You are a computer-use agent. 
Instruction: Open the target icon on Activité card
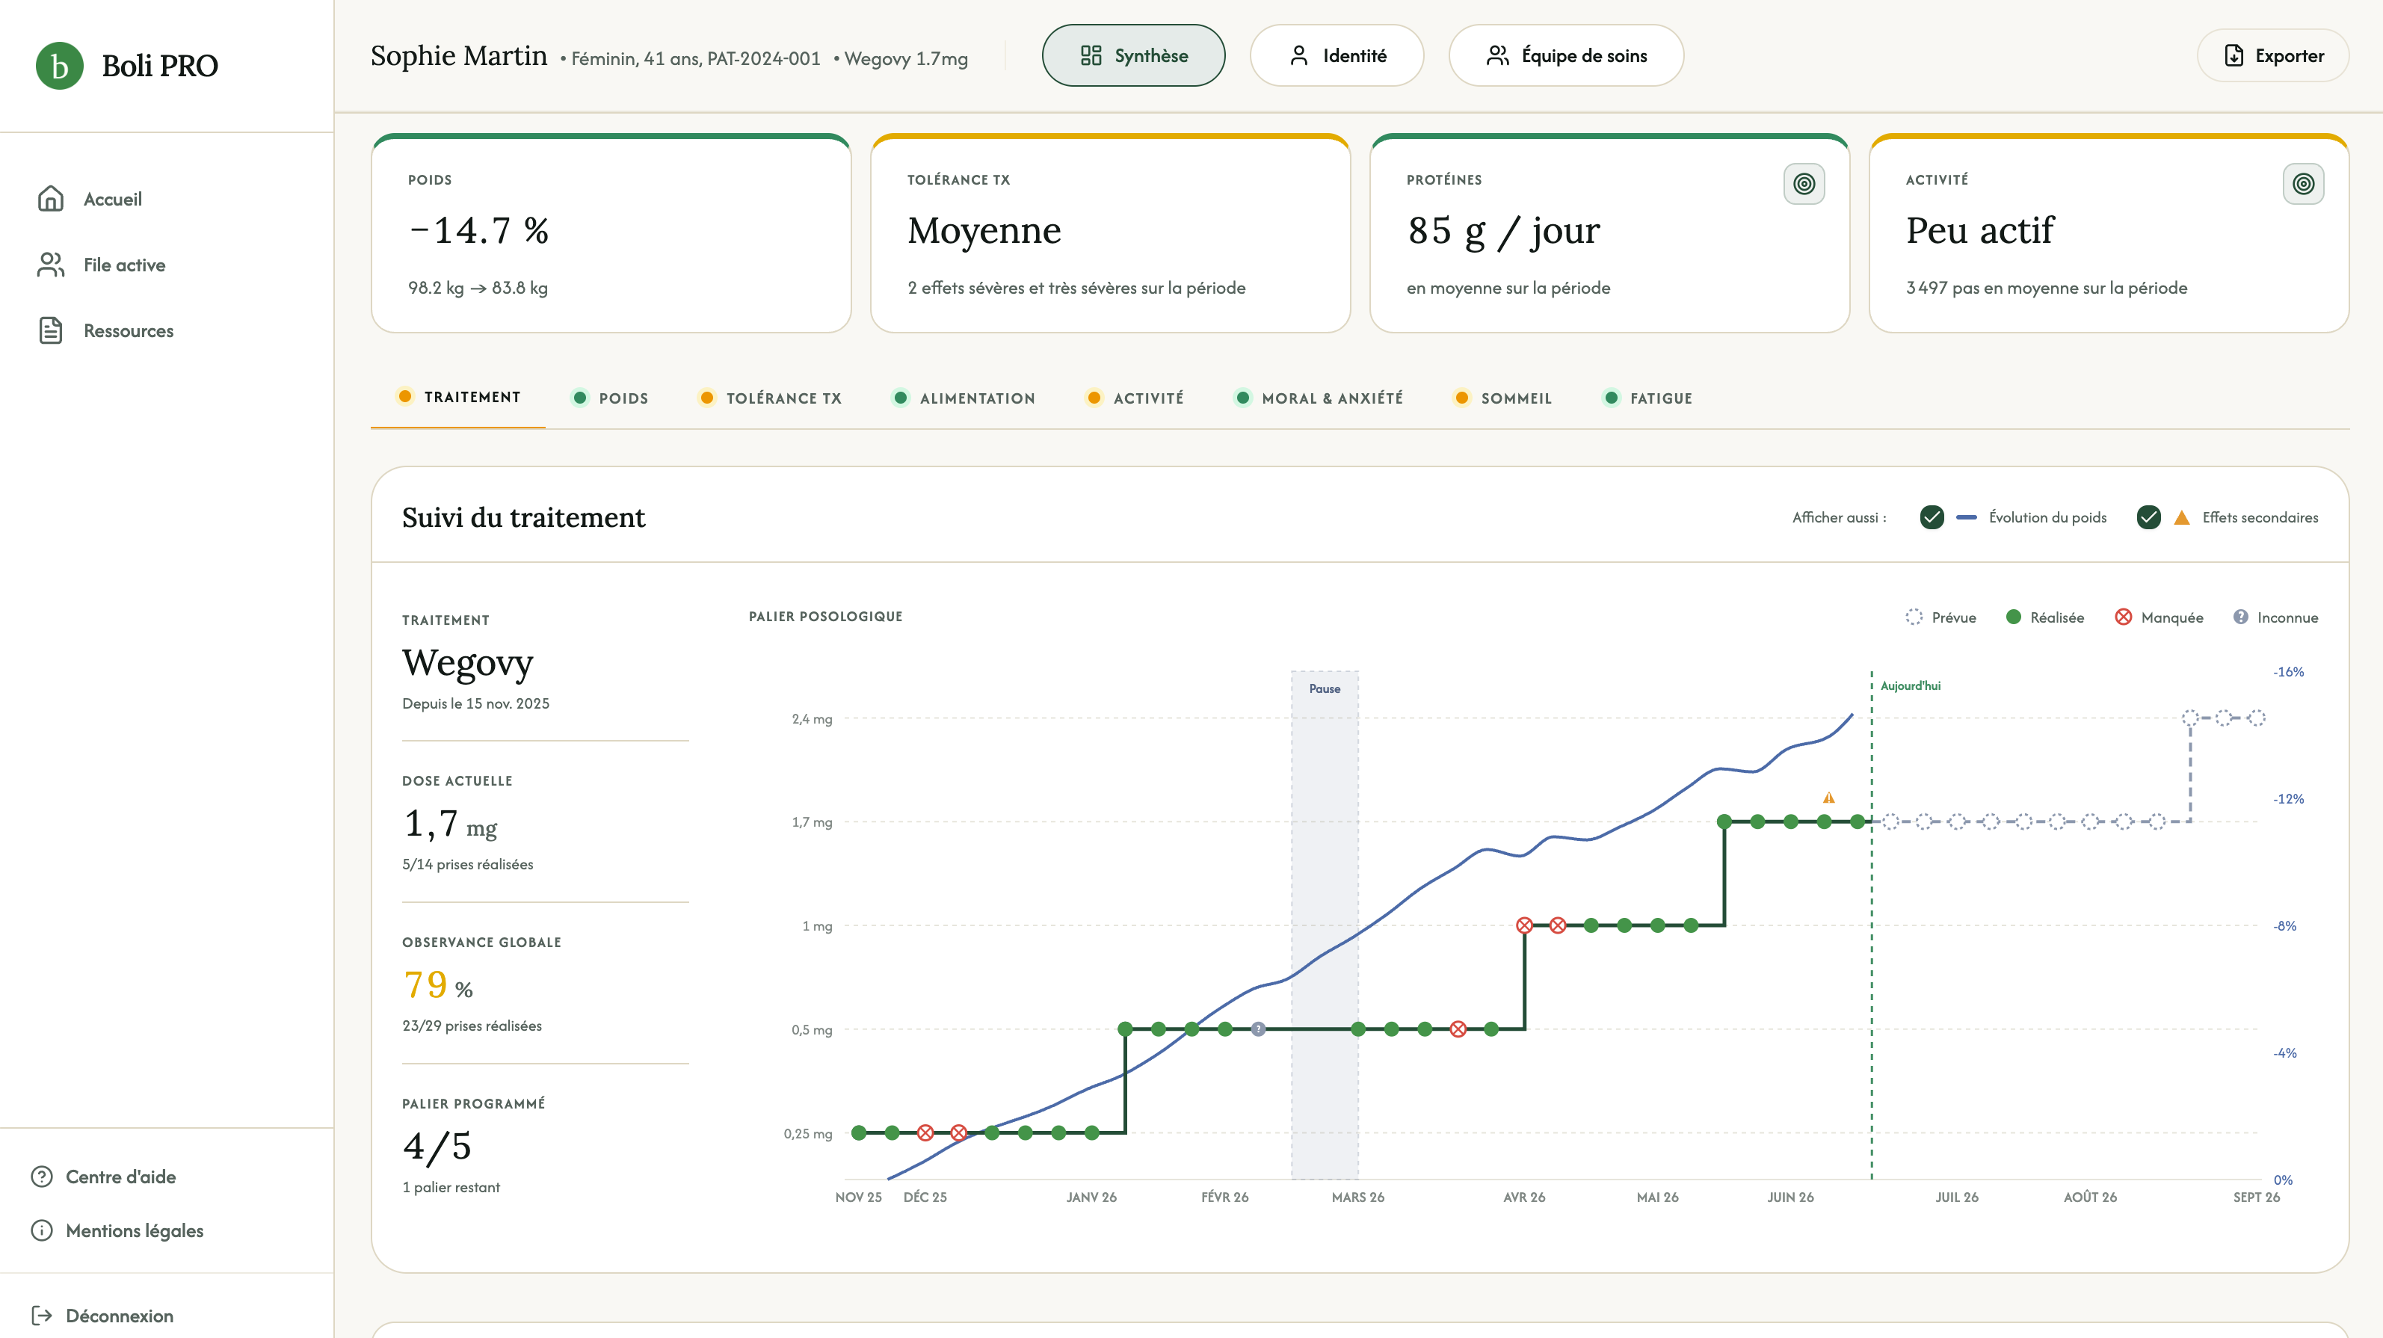(2304, 184)
